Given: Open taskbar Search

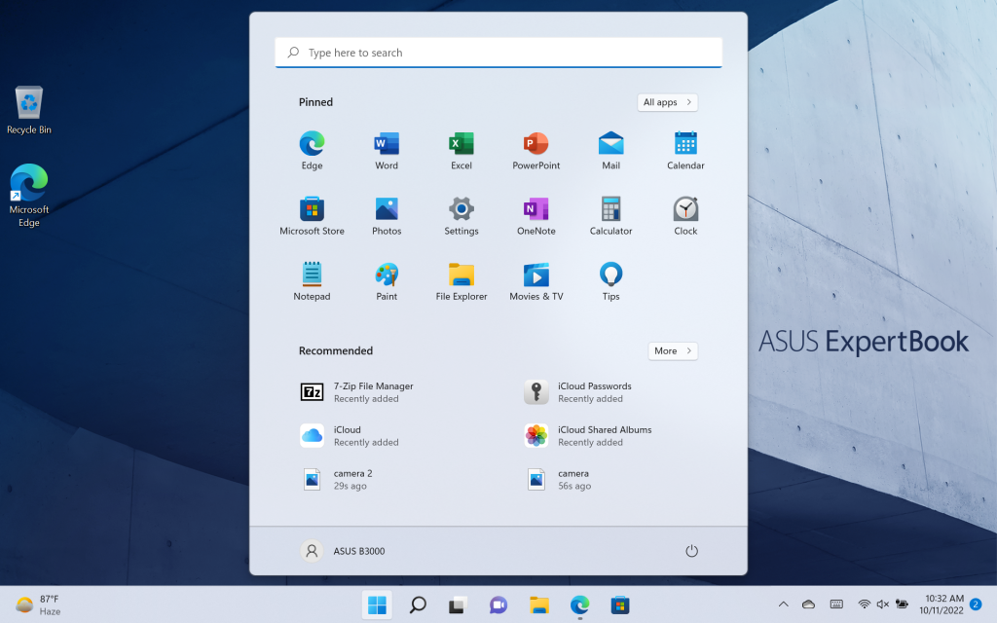Looking at the screenshot, I should 417,605.
